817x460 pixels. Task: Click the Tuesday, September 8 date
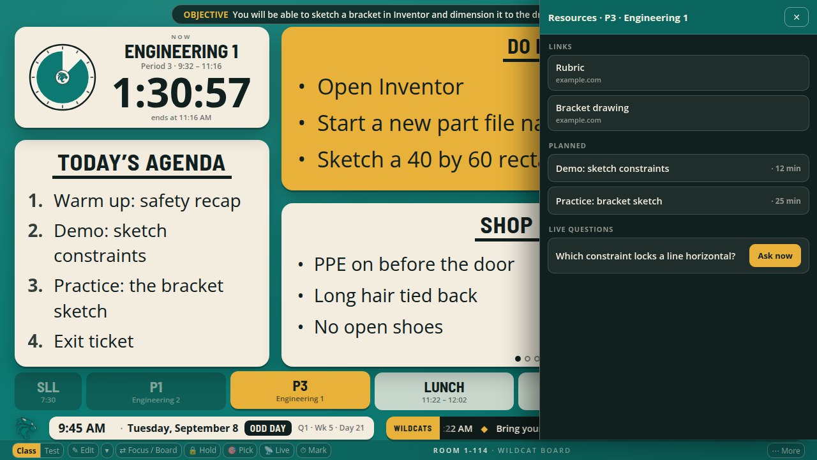click(x=183, y=428)
